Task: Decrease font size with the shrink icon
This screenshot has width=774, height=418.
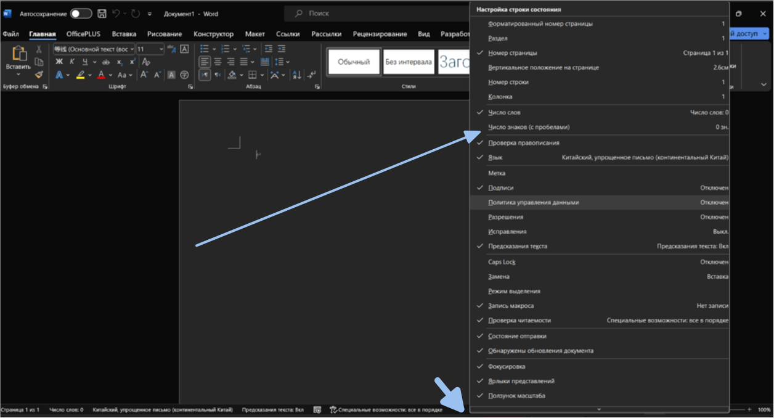Action: point(157,75)
